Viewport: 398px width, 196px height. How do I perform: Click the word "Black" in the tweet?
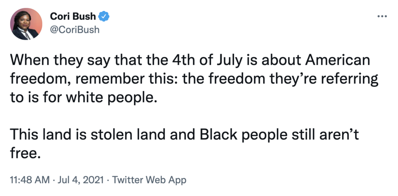click(x=219, y=134)
